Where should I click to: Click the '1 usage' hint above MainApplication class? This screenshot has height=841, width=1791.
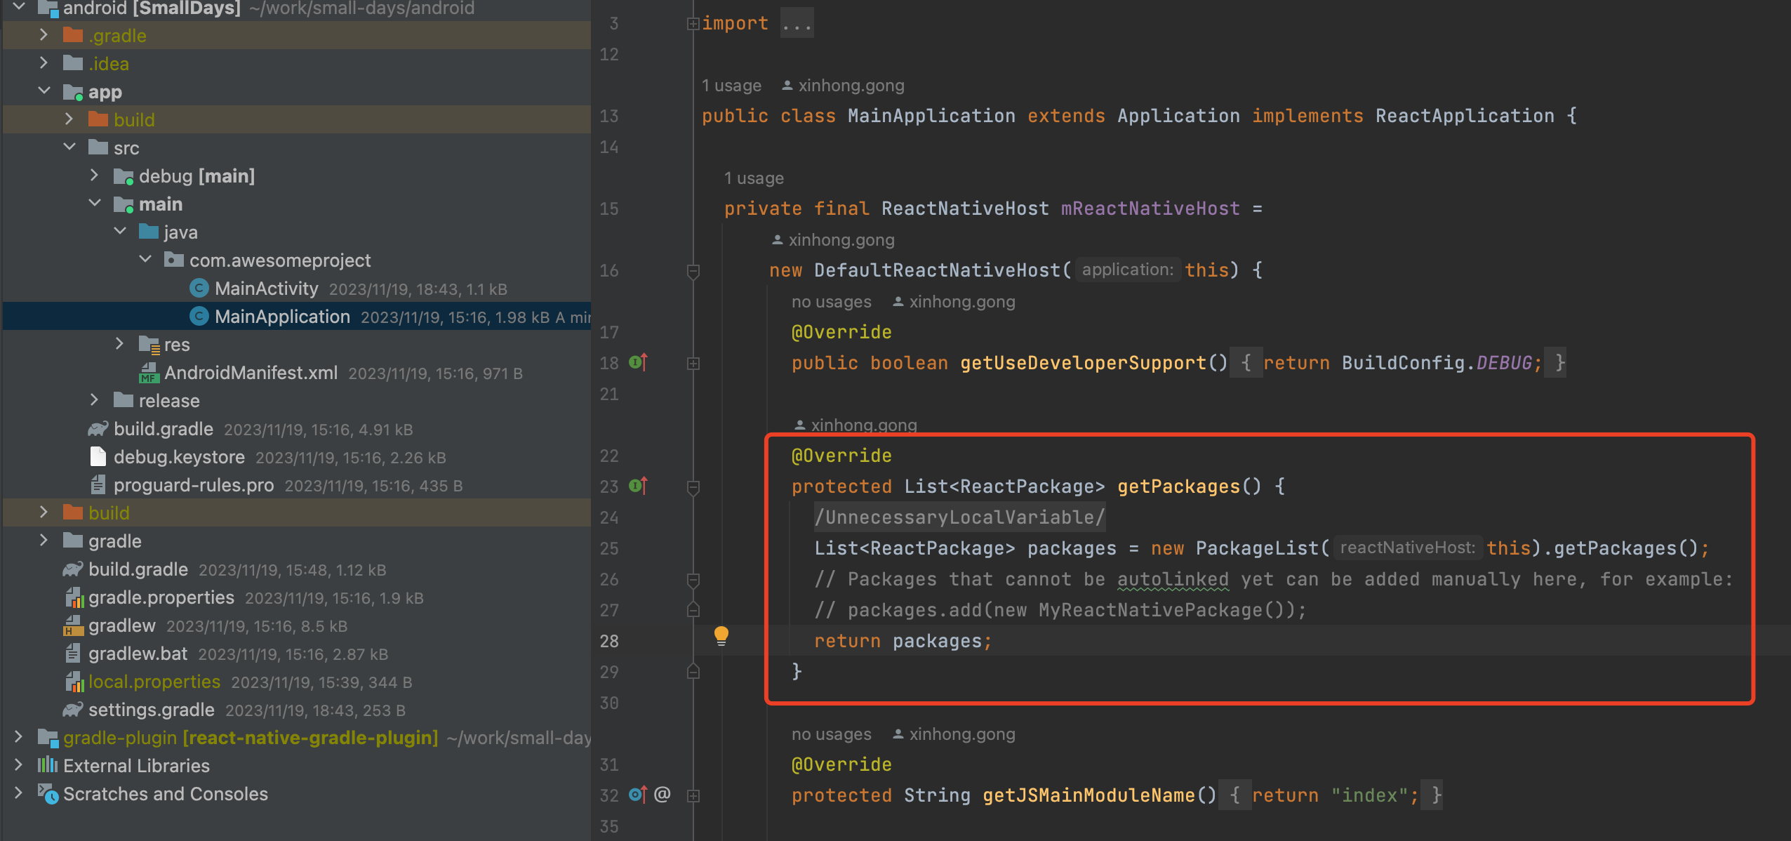731,86
